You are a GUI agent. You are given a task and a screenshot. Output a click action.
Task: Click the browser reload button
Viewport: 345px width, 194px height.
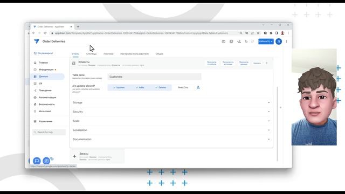(x=45, y=33)
